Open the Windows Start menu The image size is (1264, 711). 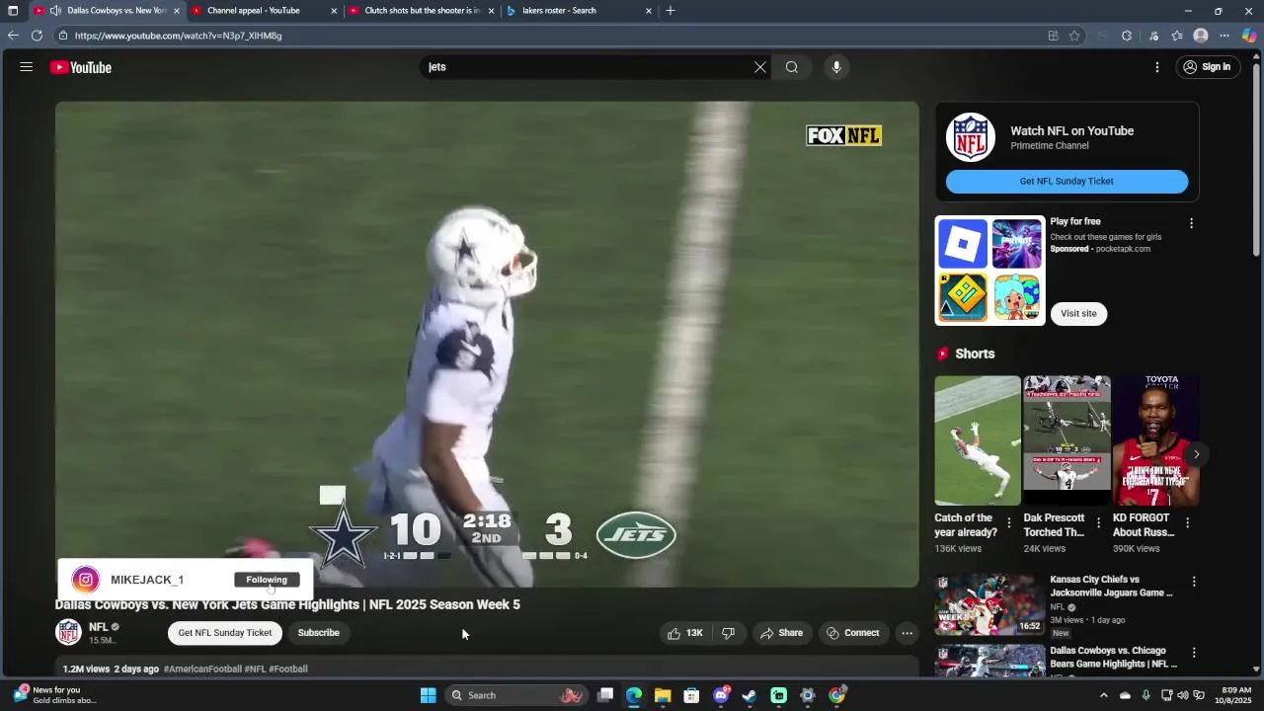428,695
